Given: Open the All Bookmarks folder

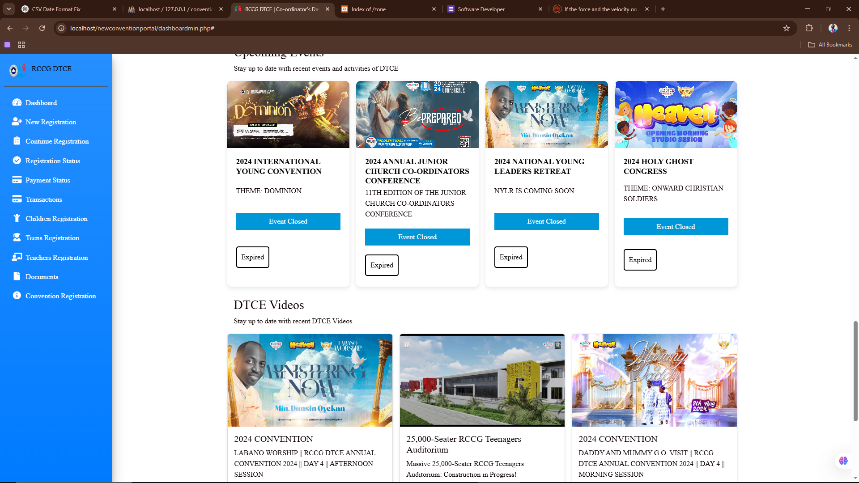Looking at the screenshot, I should point(830,45).
